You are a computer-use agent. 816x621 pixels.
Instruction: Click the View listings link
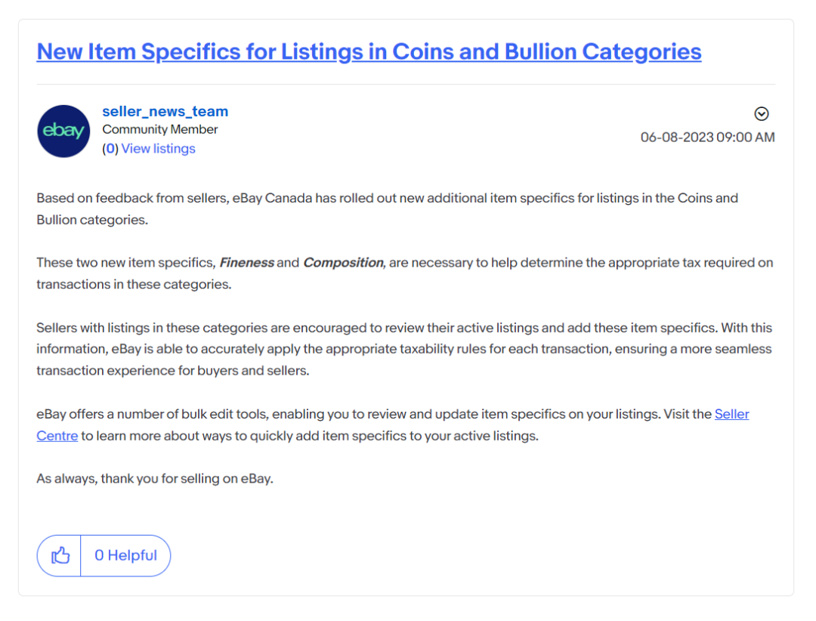158,149
